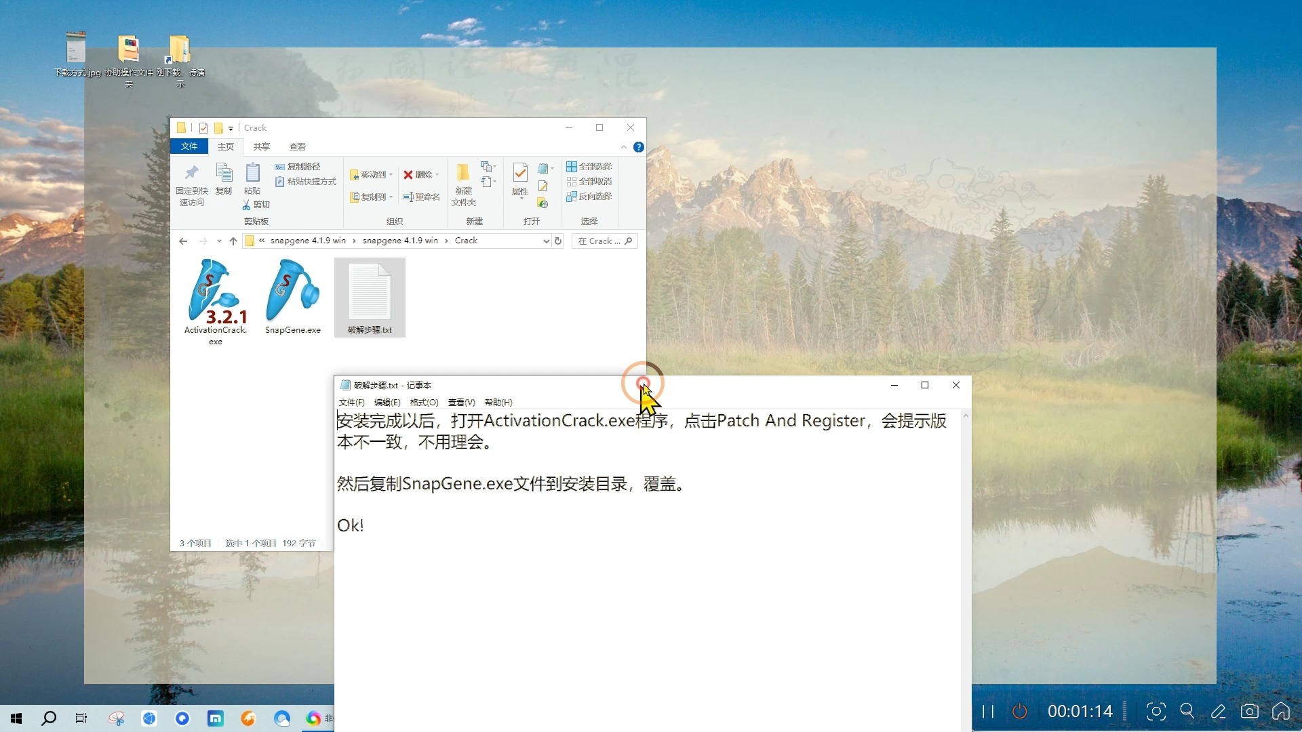1302x732 pixels.
Task: Open Task View on taskbar
Action: click(x=81, y=718)
